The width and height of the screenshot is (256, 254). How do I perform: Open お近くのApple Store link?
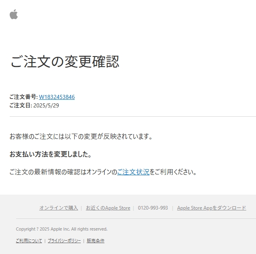click(108, 208)
